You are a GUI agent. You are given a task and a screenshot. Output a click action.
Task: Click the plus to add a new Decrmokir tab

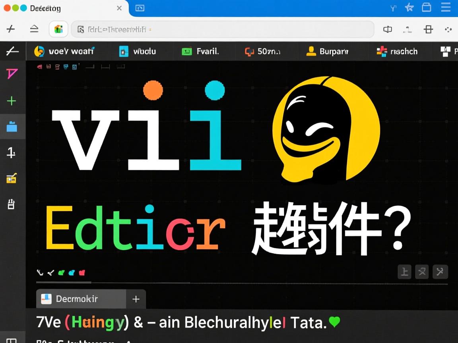(x=136, y=299)
